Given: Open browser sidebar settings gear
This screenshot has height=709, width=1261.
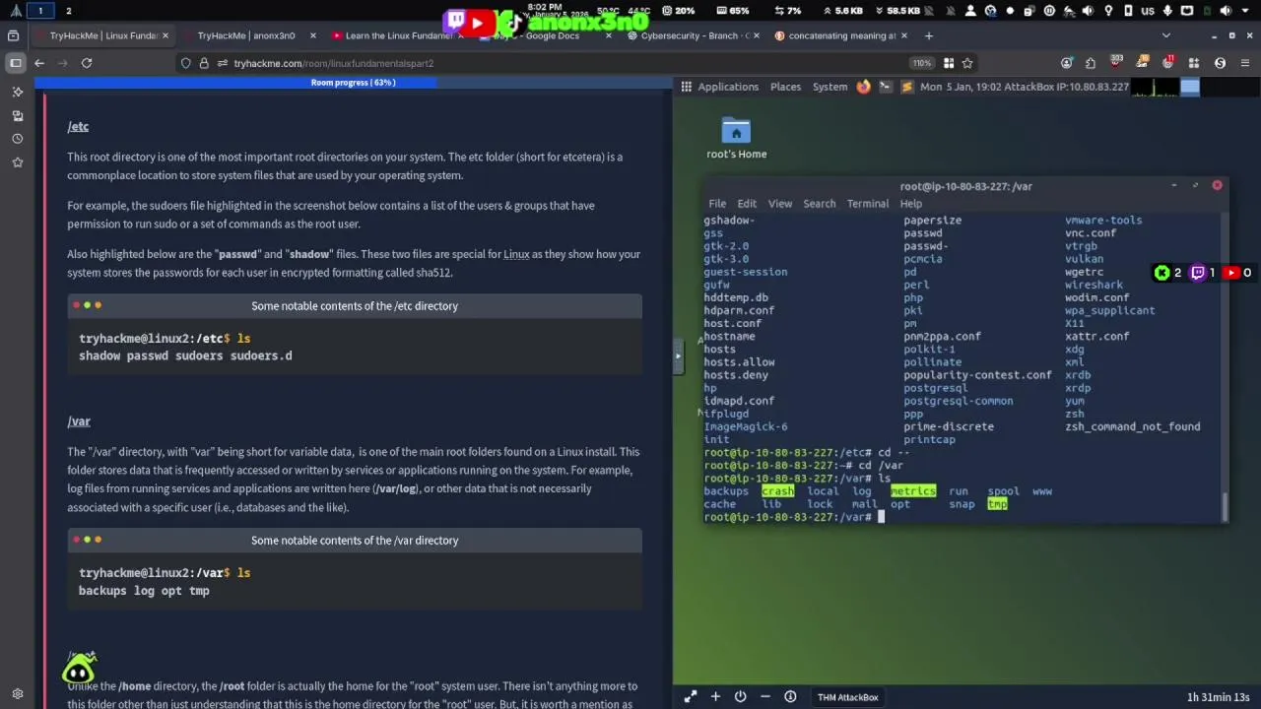Looking at the screenshot, I should point(17,694).
